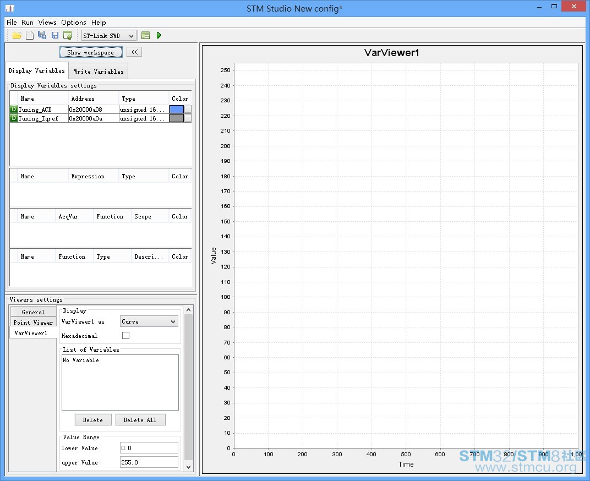Open the VarViewer1 as Curve dropdown
The image size is (590, 481).
[149, 321]
